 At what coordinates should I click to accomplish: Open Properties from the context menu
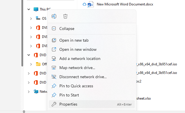pos(92,104)
